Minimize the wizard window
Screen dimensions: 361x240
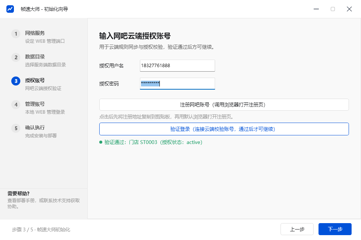click(x=316, y=9)
